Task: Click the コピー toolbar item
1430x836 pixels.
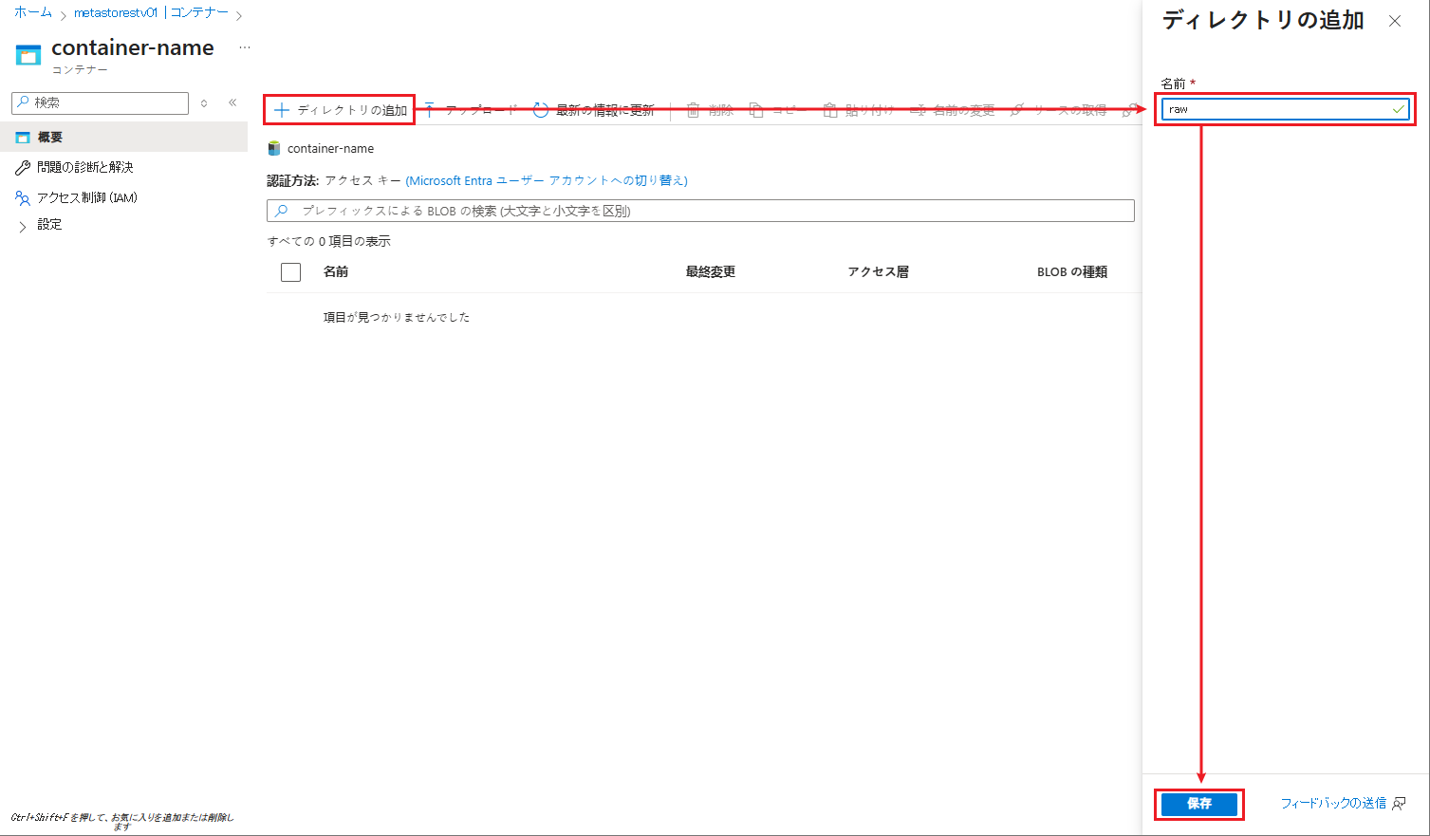Action: (x=777, y=110)
